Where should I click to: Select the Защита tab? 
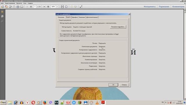(x=68, y=17)
